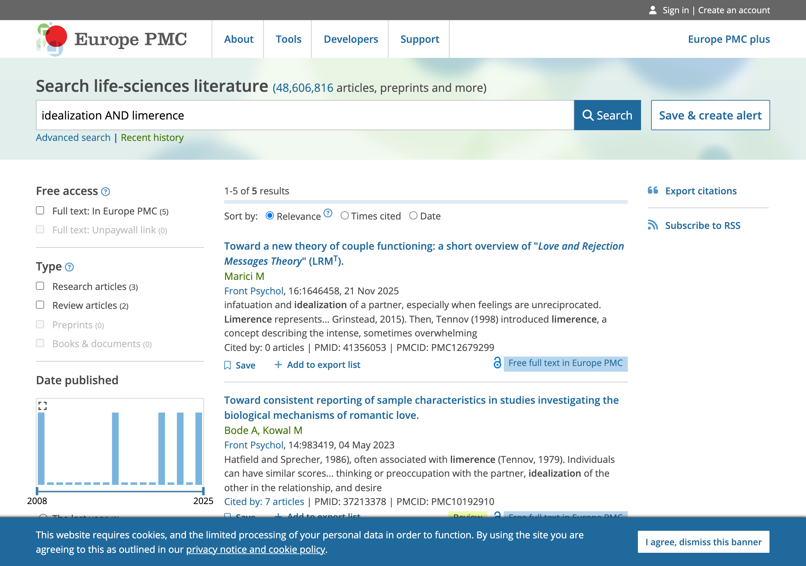Viewport: 806px width, 566px height.
Task: Open the About menu
Action: click(x=239, y=39)
